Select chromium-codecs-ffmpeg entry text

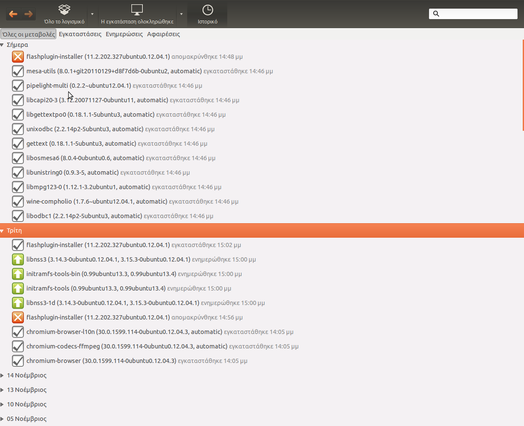(x=162, y=346)
